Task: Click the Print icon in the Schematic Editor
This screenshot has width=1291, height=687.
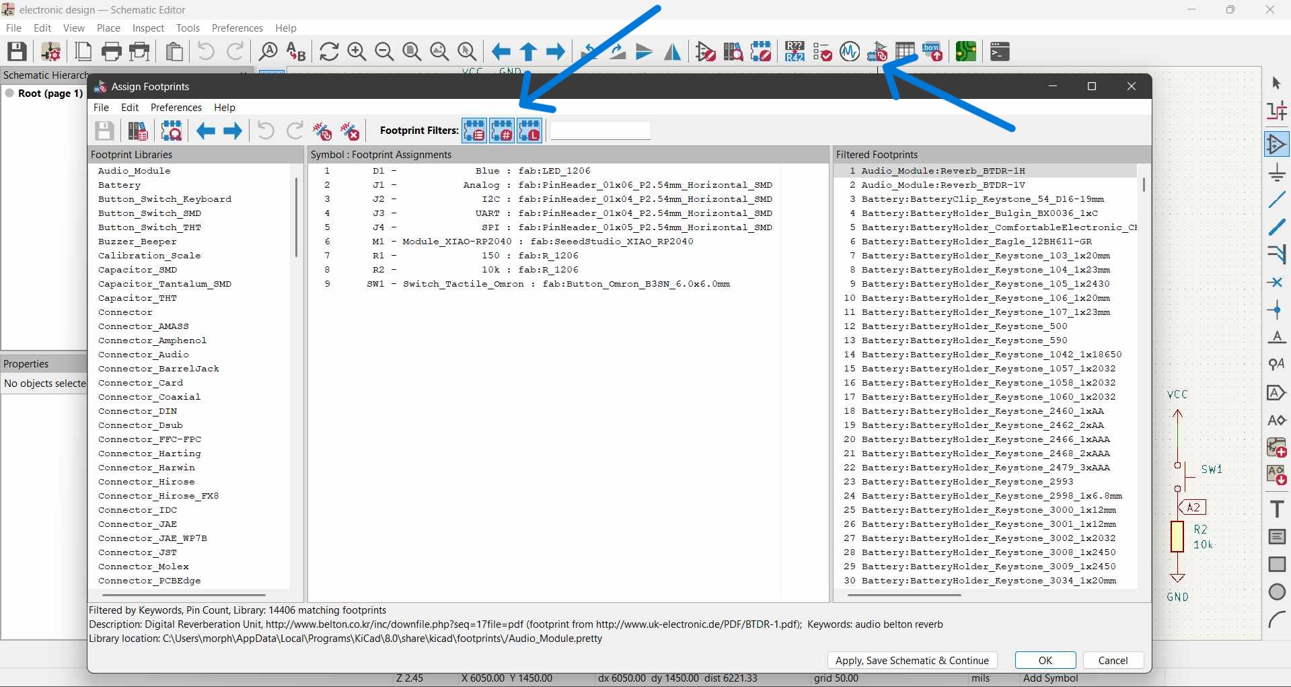Action: pyautogui.click(x=111, y=51)
